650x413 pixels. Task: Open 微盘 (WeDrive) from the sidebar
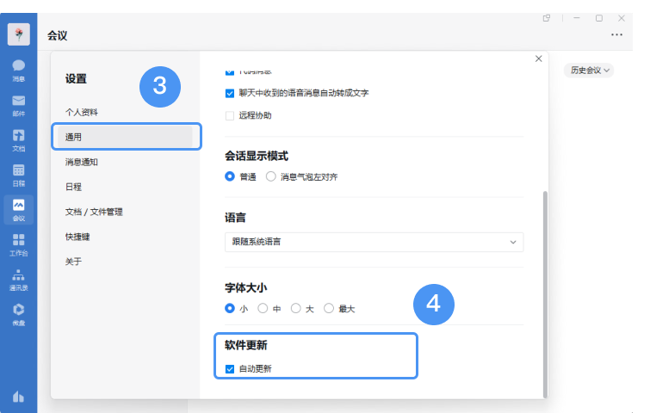coord(18,314)
